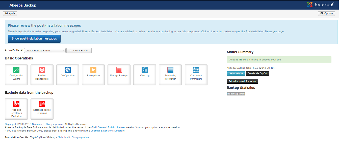Expand the Default Backup Profile dropdown

coord(45,51)
